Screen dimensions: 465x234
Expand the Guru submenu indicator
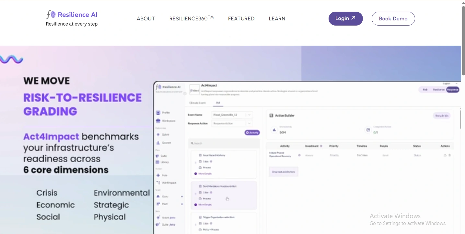[x=182, y=196]
